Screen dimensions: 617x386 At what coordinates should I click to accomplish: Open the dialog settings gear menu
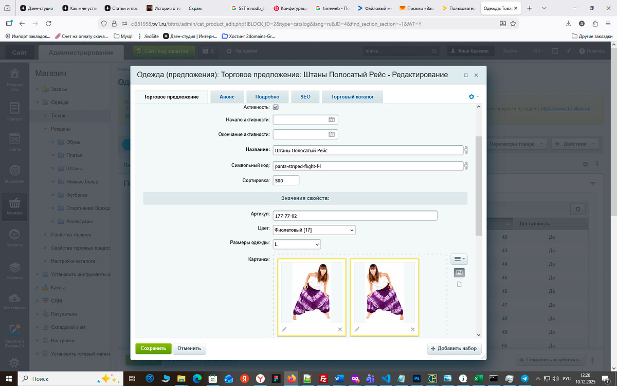point(473,97)
